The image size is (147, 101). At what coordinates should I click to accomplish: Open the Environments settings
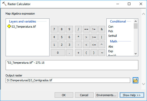click(x=106, y=95)
